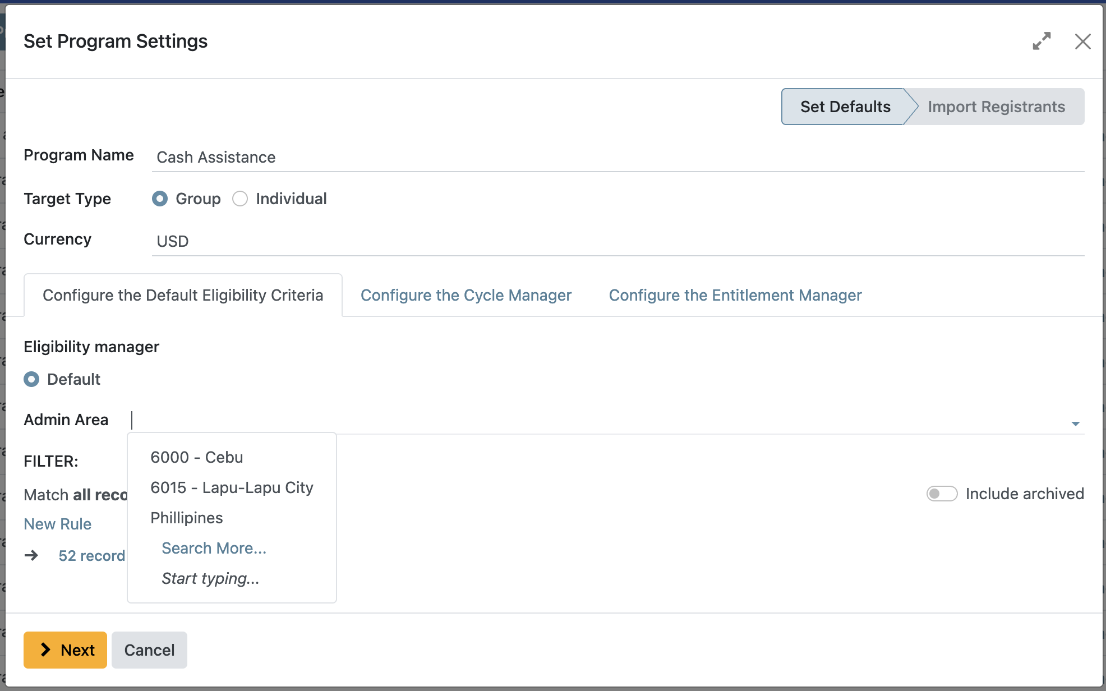This screenshot has width=1106, height=691.
Task: Pick Phillipines in the Admin Area list
Action: pos(187,518)
